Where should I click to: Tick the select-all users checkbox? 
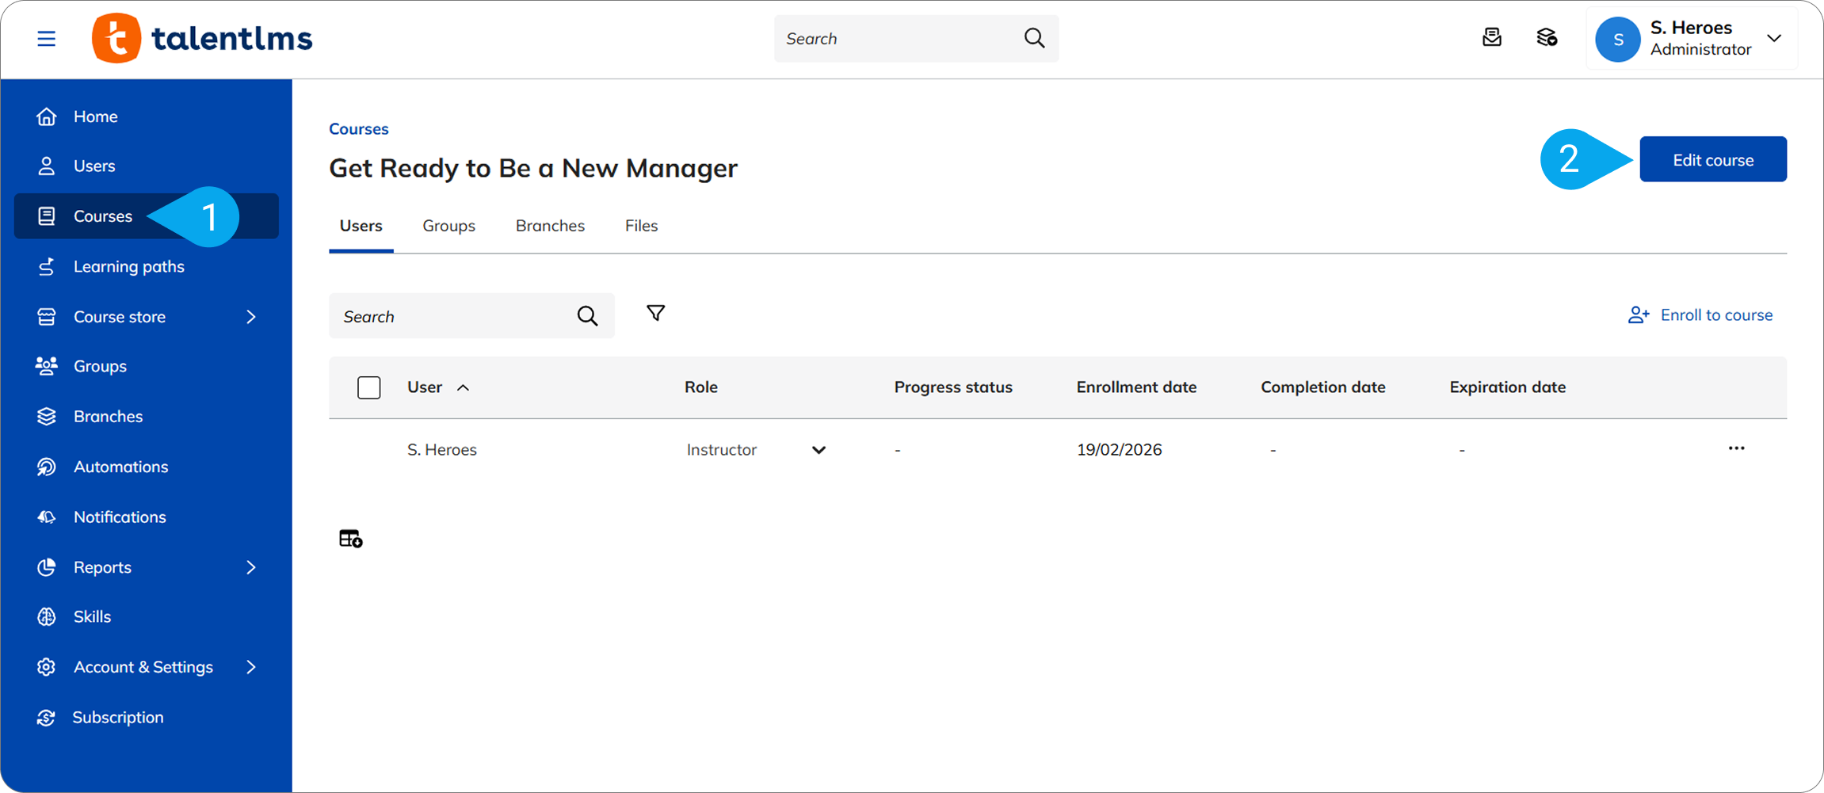click(x=369, y=387)
